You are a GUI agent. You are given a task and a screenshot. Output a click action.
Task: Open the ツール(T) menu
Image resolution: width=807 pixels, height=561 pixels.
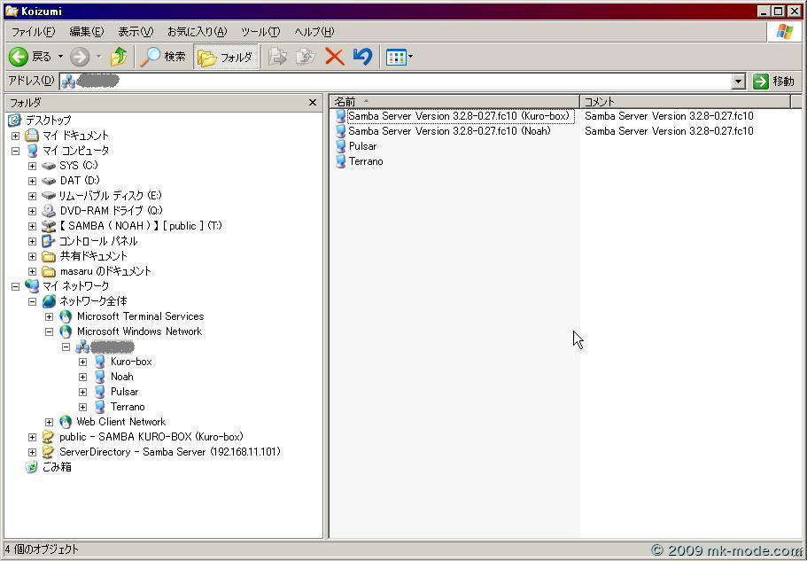[260, 32]
